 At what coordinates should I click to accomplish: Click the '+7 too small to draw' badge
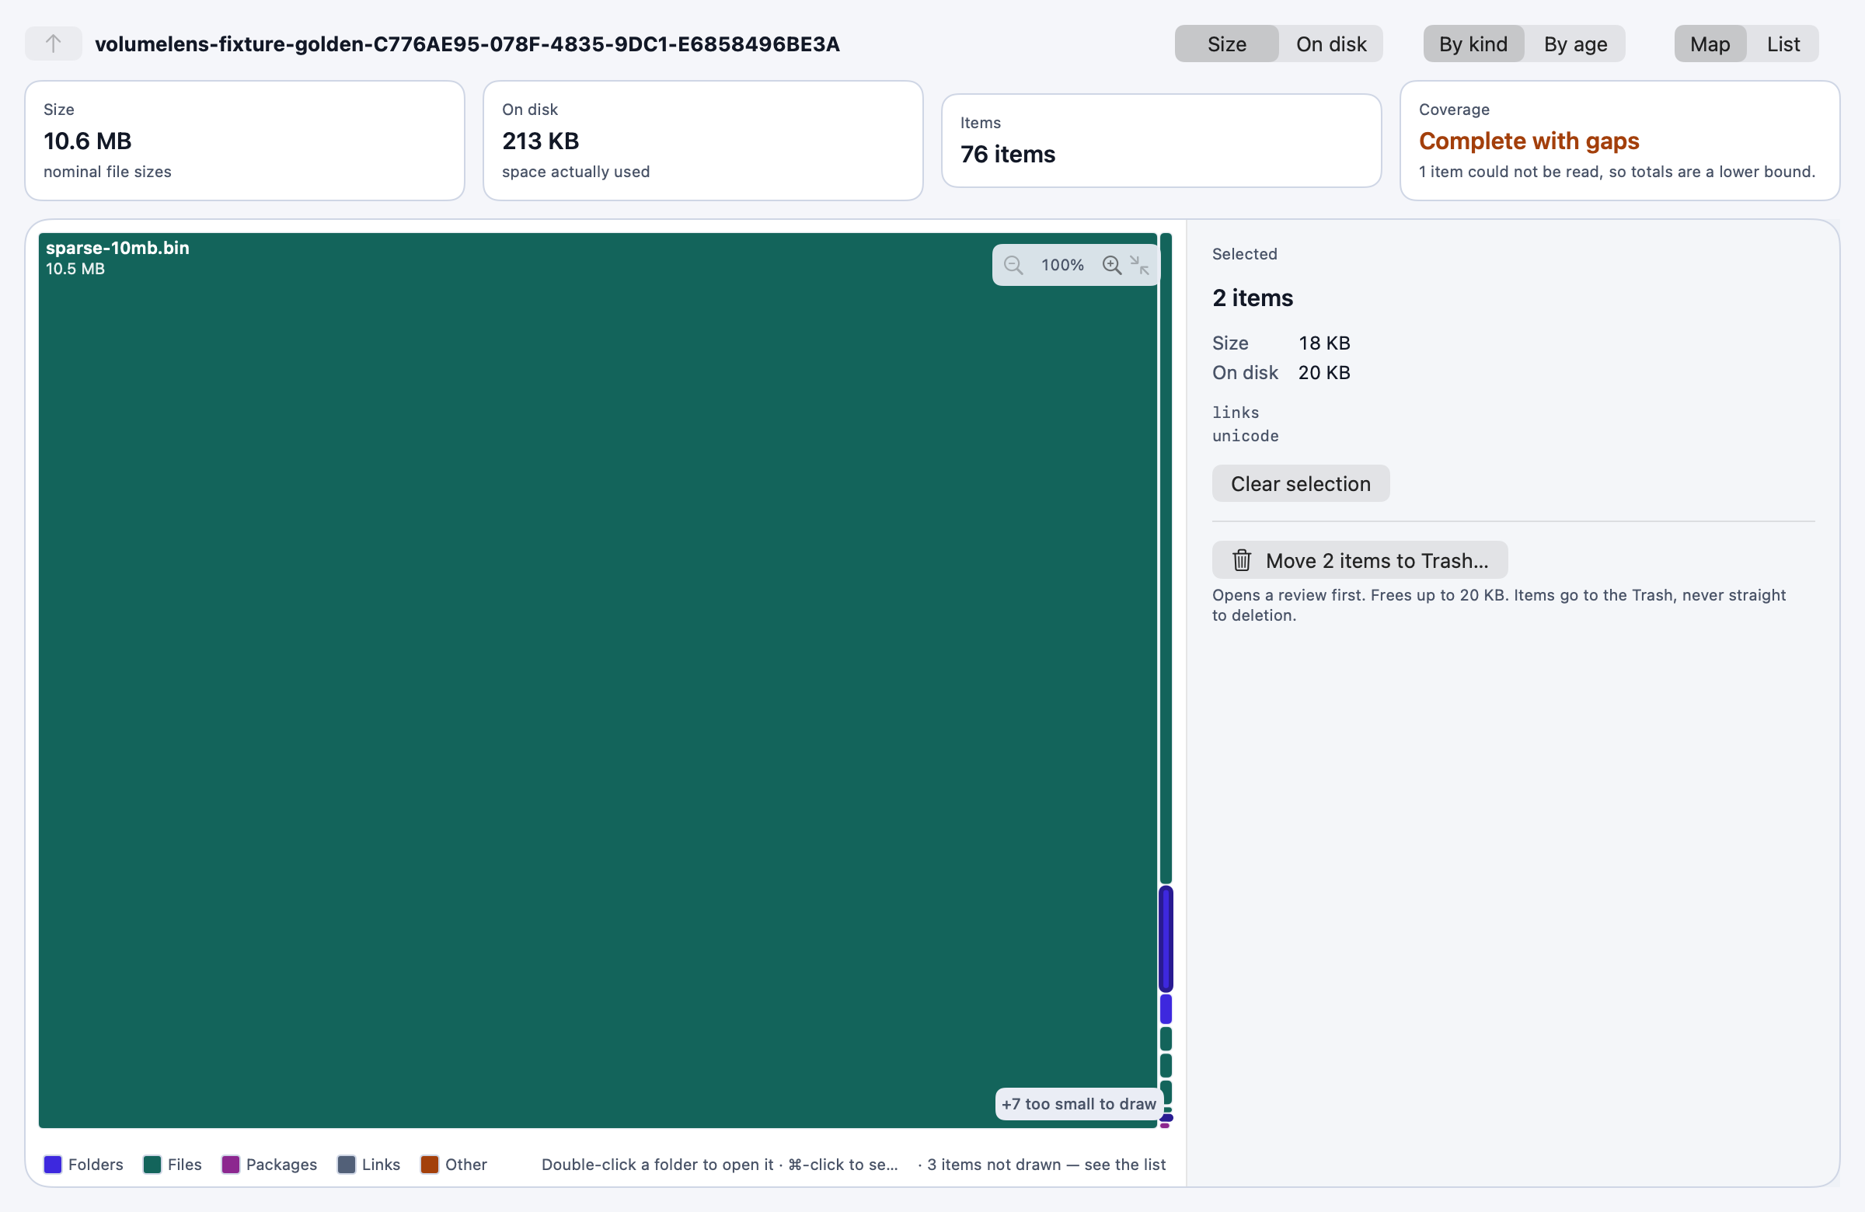click(1079, 1104)
